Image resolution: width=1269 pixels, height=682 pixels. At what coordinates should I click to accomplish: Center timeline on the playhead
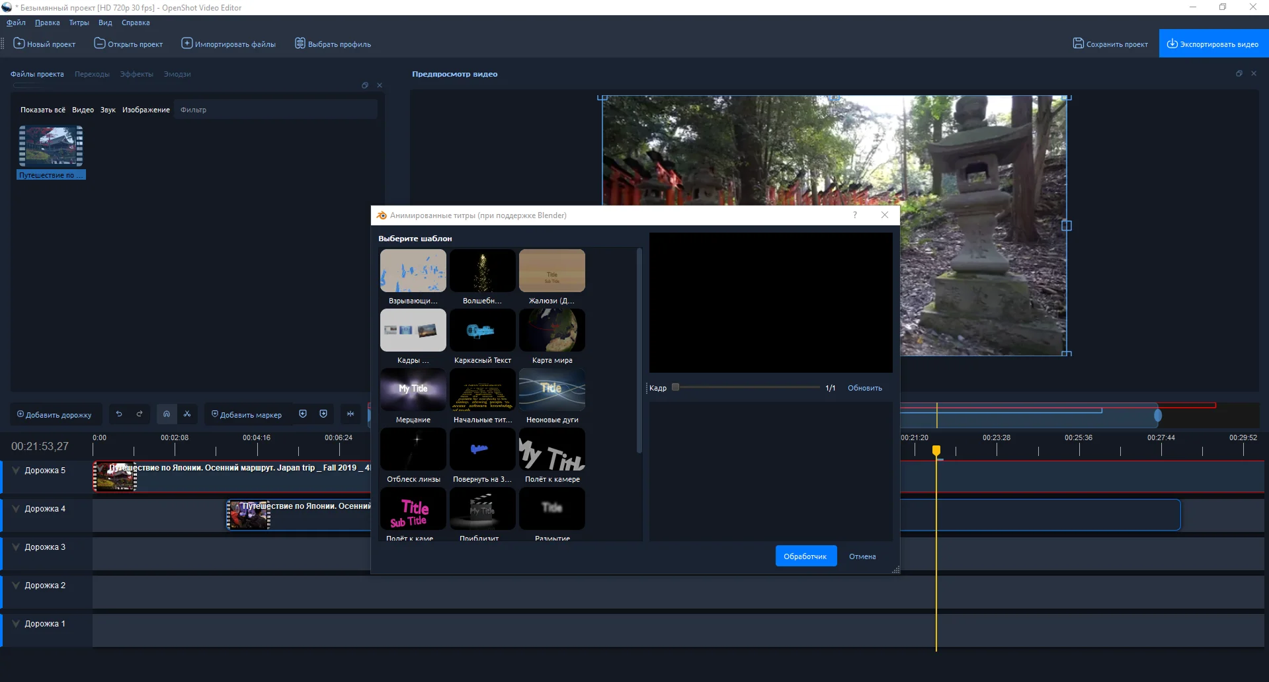[x=350, y=414]
